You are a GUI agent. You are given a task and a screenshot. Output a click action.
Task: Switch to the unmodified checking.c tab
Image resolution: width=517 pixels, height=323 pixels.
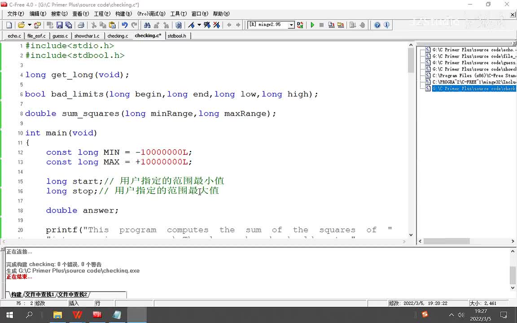pyautogui.click(x=118, y=36)
